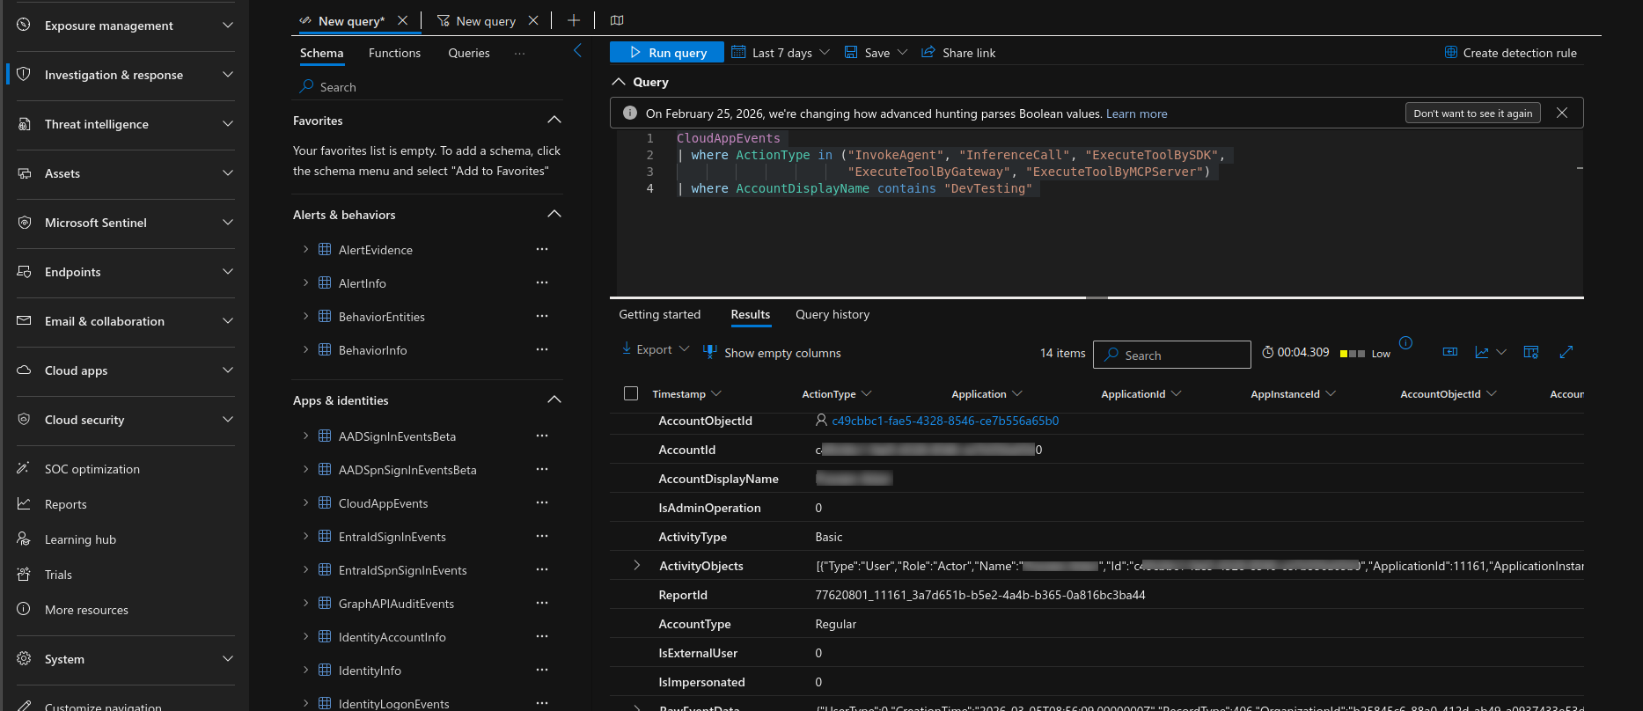Click the Cloud apps cloud icon
Screen dimensions: 1643x711
click(24, 370)
